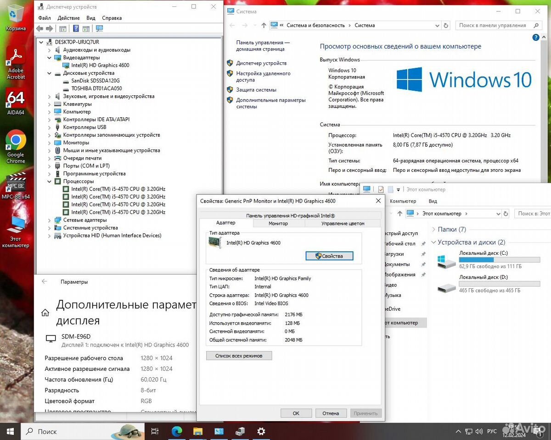Click search field in Система control panel
This screenshot has width=551, height=440.
pyautogui.click(x=499, y=25)
